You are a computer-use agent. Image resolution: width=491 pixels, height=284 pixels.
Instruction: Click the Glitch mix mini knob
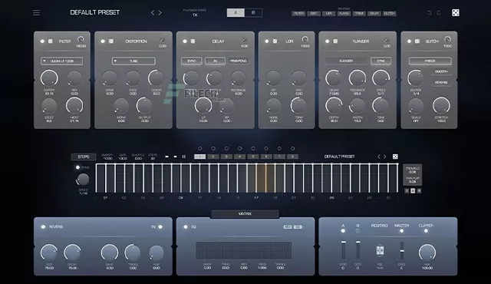(447, 39)
